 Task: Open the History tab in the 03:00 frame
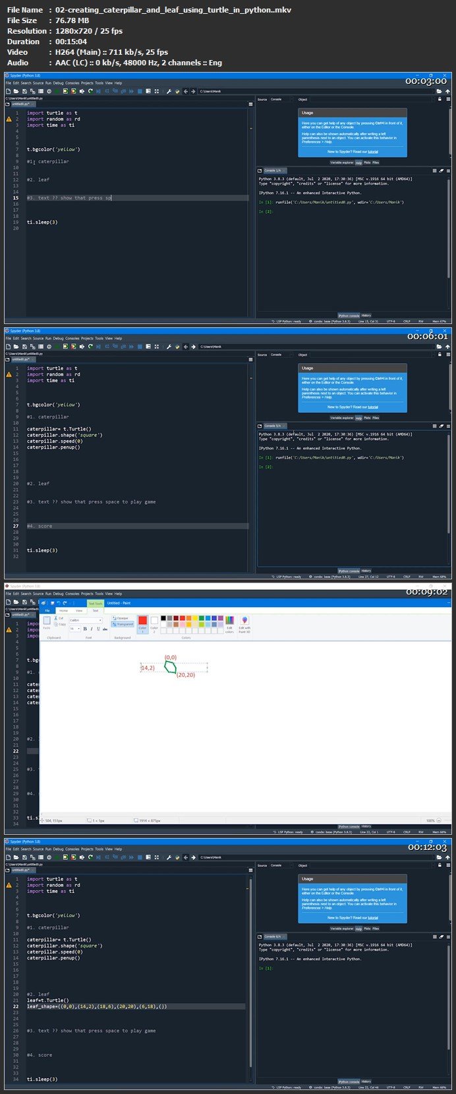coord(366,315)
